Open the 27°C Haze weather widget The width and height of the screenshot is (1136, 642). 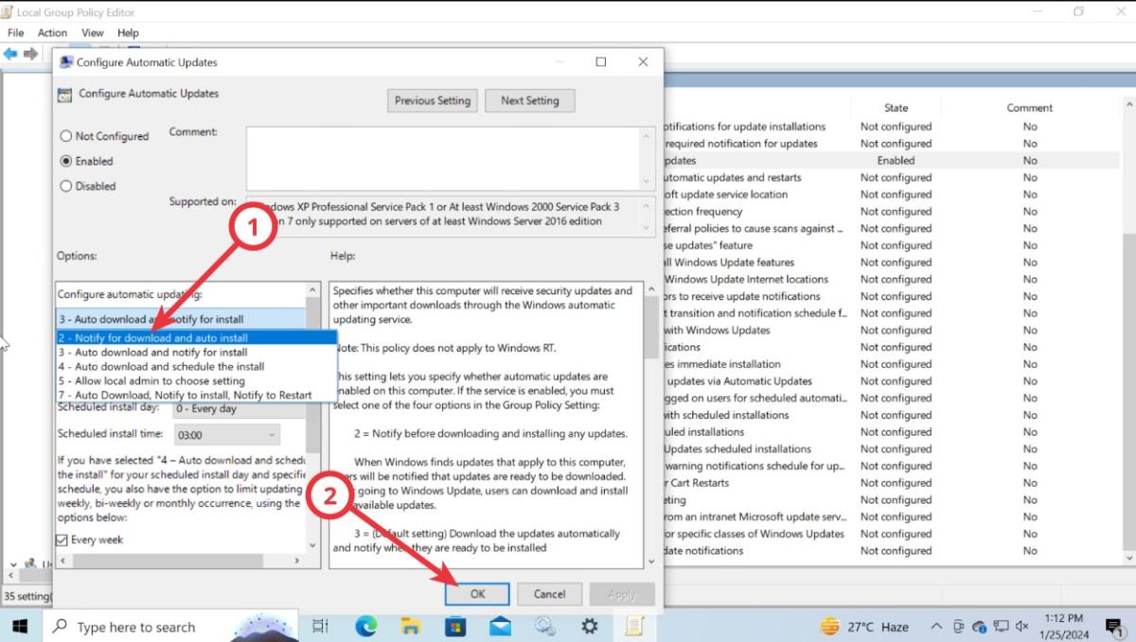(858, 626)
